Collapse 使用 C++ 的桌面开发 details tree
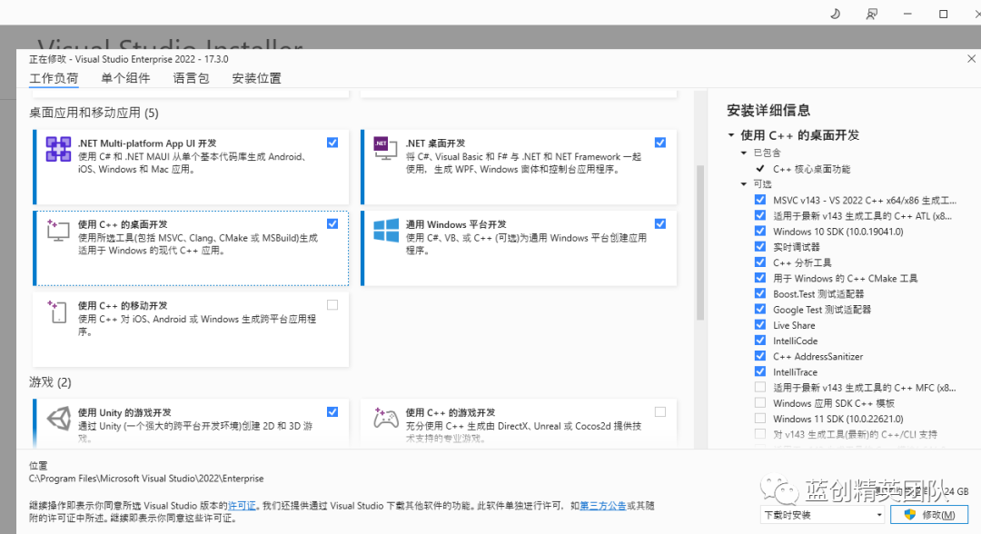 (x=730, y=135)
